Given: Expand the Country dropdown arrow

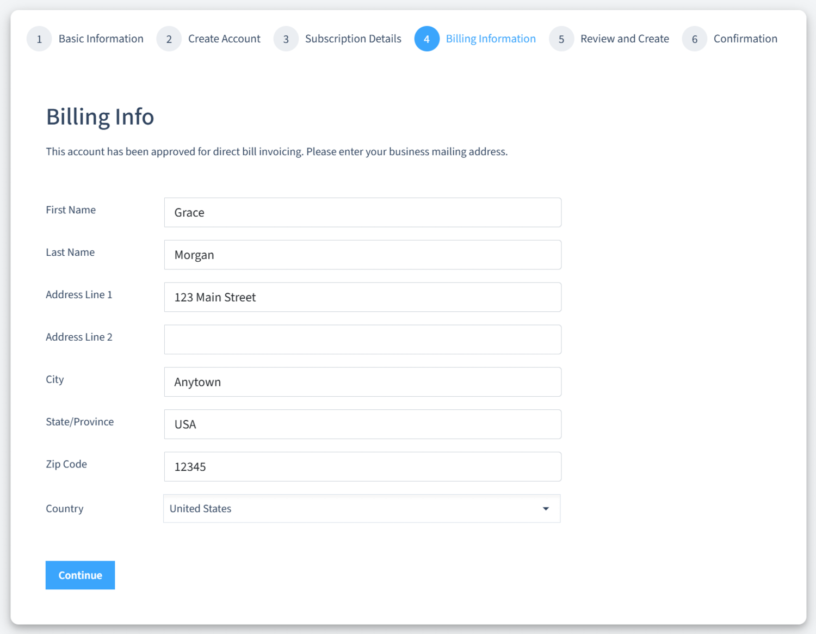Looking at the screenshot, I should [x=546, y=509].
